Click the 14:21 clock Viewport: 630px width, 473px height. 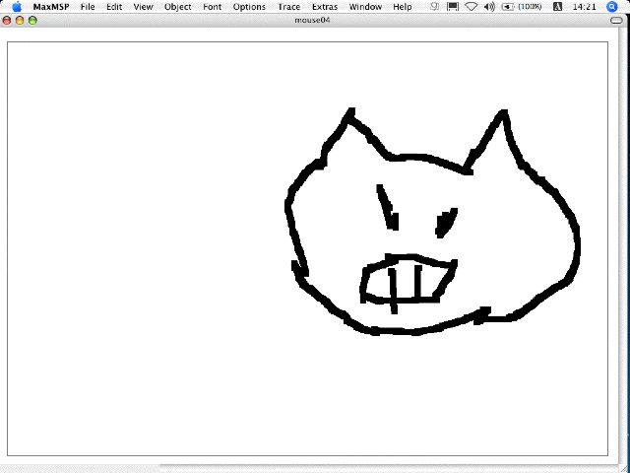[584, 7]
